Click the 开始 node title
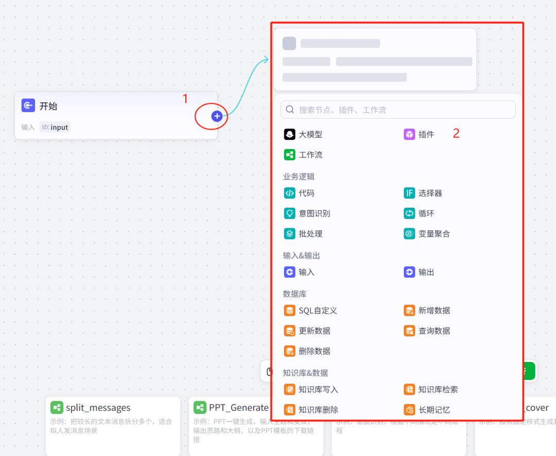Screen dimensions: 556x456 coord(48,106)
